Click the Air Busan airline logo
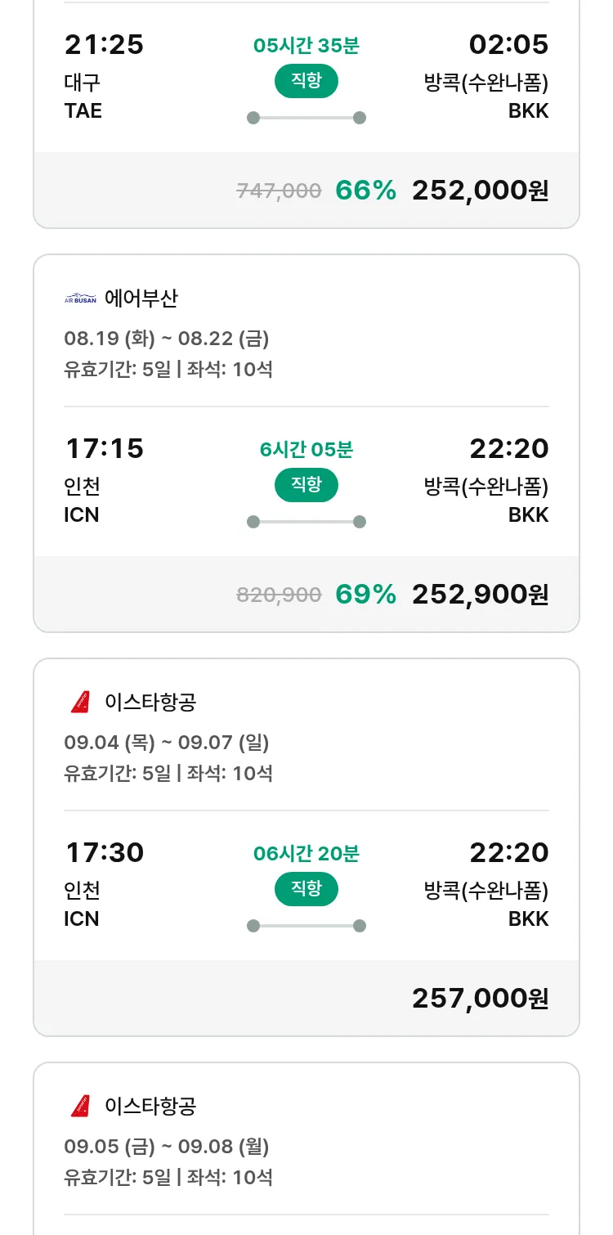This screenshot has width=613, height=1235. [x=80, y=299]
